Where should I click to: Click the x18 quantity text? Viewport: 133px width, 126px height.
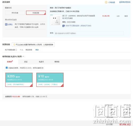click(x=118, y=16)
